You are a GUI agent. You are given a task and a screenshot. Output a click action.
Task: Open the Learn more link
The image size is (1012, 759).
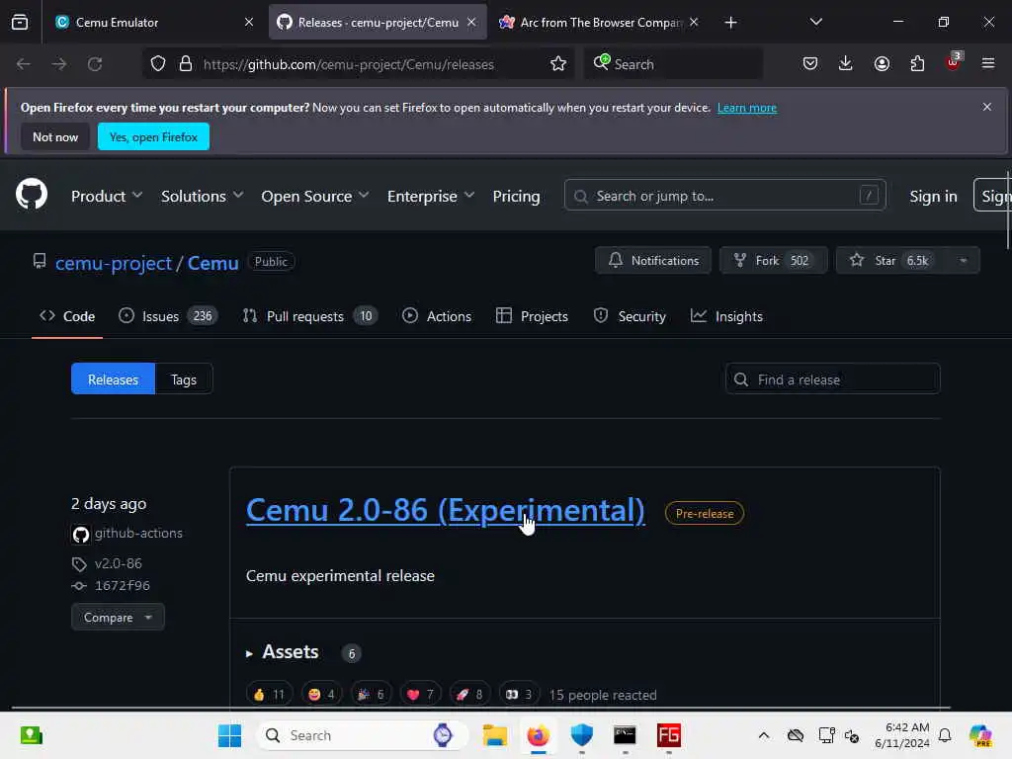click(747, 108)
